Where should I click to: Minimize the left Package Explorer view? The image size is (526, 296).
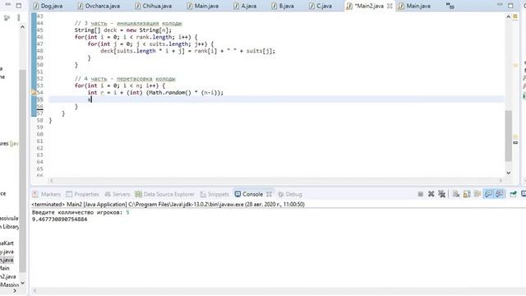pyautogui.click(x=8, y=5)
